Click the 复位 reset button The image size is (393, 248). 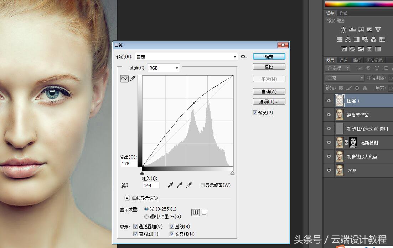269,67
